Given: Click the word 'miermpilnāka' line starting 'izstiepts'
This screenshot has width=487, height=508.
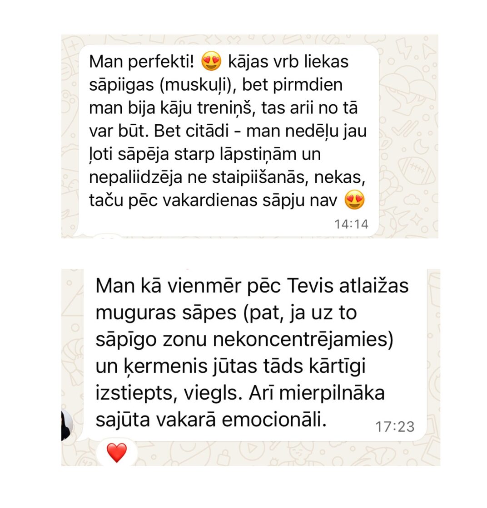Looking at the screenshot, I should click(x=332, y=393).
